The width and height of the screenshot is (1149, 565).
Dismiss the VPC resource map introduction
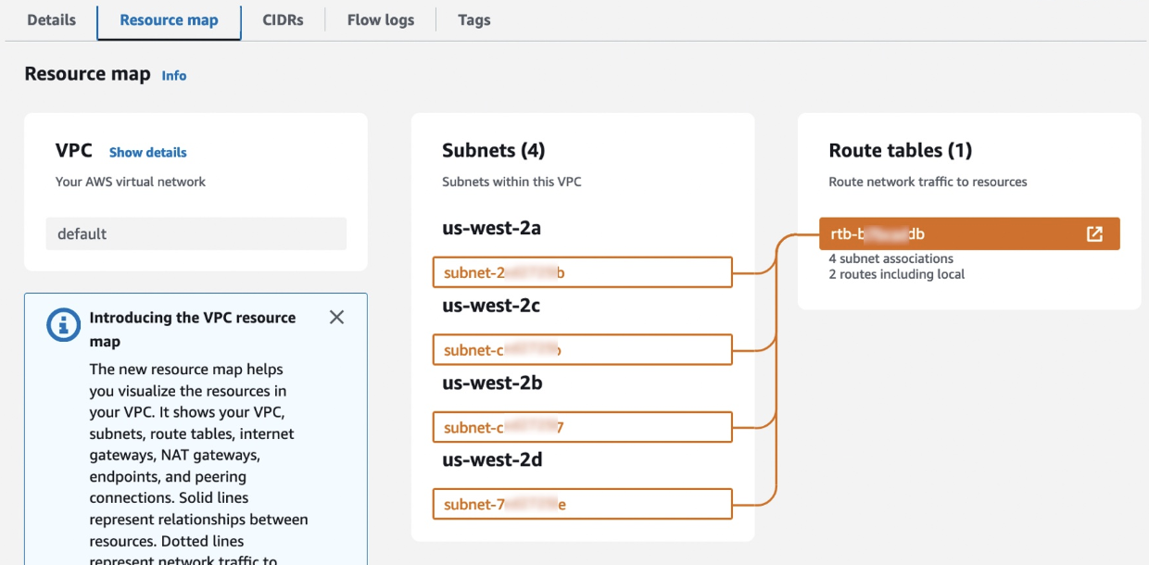click(336, 318)
